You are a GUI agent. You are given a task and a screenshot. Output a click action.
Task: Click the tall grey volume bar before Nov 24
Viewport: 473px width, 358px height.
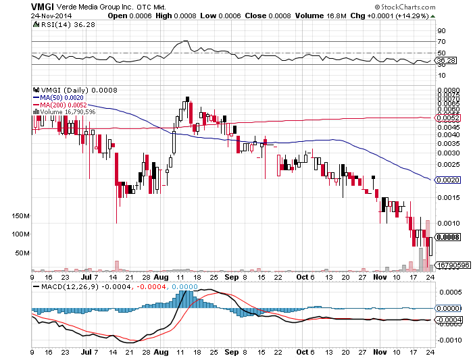[421, 259]
